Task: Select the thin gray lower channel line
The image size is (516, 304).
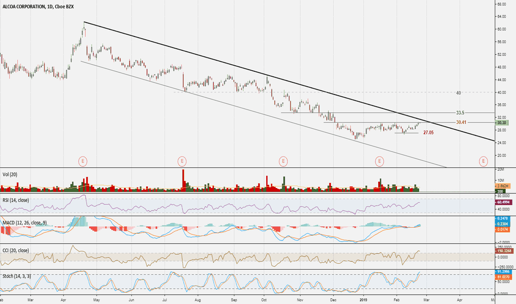Action: point(264,114)
